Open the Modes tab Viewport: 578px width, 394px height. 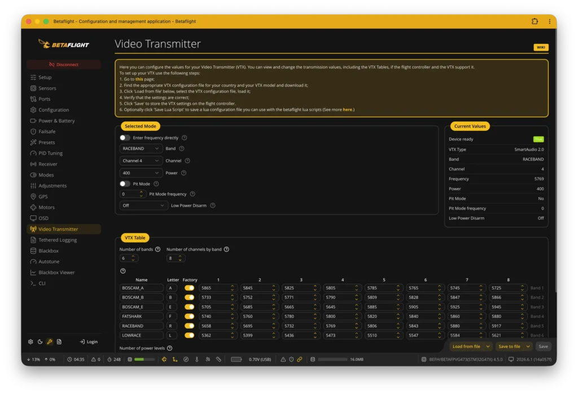64,175
